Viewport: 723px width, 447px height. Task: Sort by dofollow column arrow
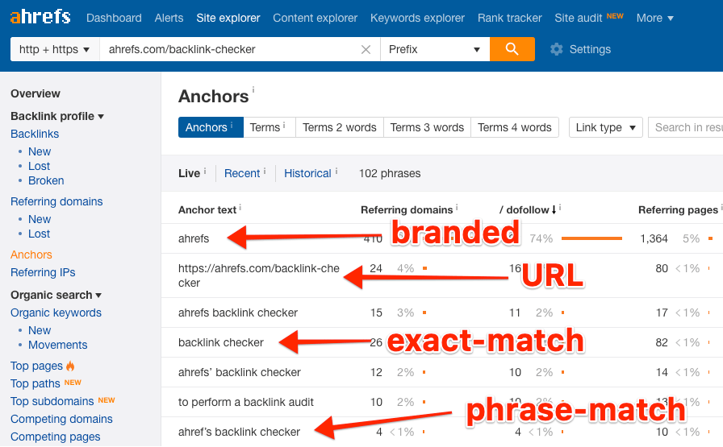click(554, 210)
